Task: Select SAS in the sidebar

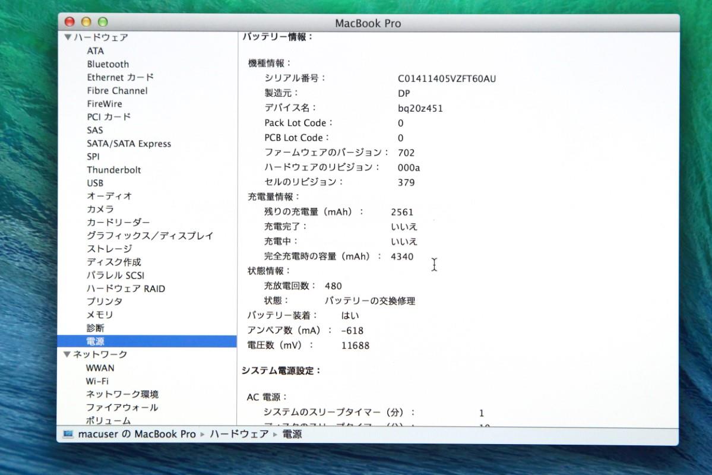Action: tap(95, 130)
